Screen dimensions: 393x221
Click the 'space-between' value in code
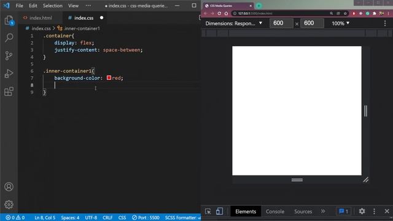click(x=122, y=50)
